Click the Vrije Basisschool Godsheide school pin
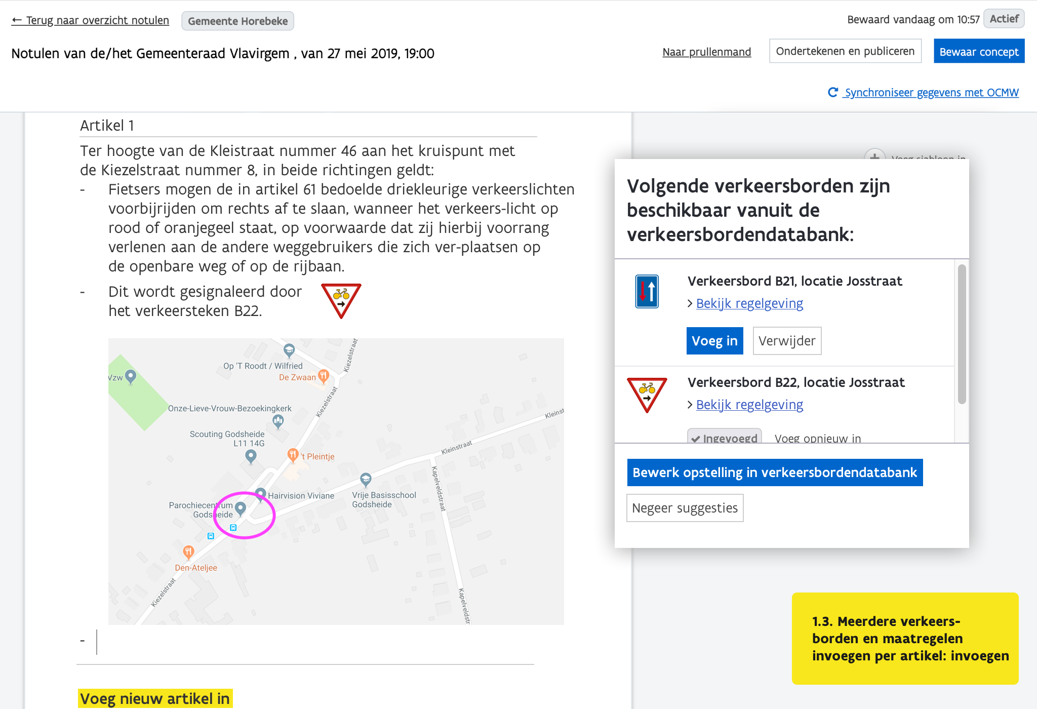 tap(366, 479)
